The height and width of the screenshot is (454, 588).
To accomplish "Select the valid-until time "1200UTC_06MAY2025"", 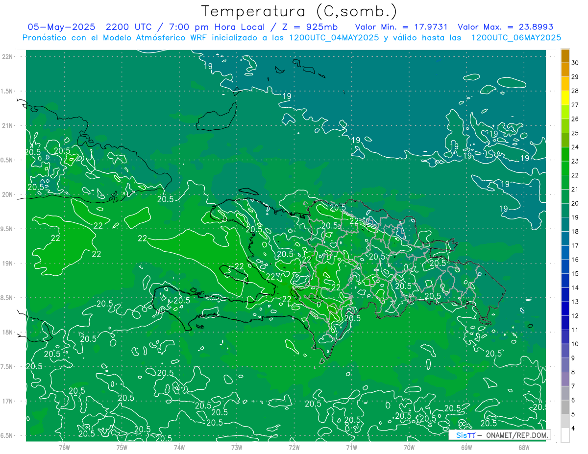I will [x=516, y=38].
